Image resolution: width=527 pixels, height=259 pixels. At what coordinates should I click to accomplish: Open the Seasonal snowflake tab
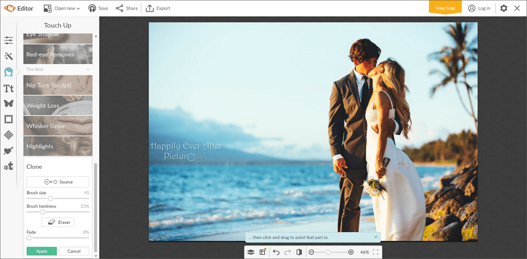pos(8,166)
